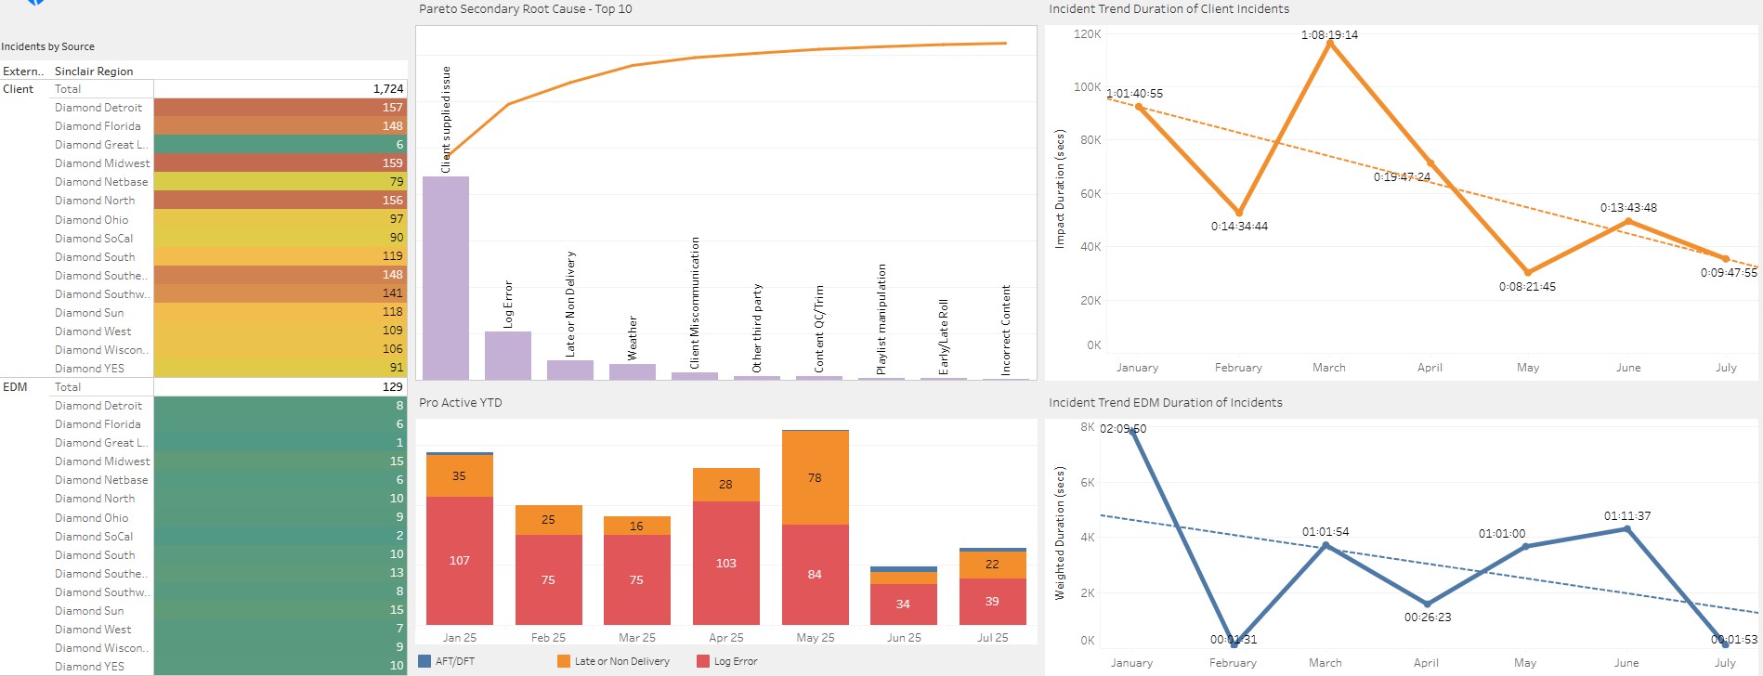Select Jan 25 Log Error segment 107
The image size is (1763, 676).
[x=459, y=561]
